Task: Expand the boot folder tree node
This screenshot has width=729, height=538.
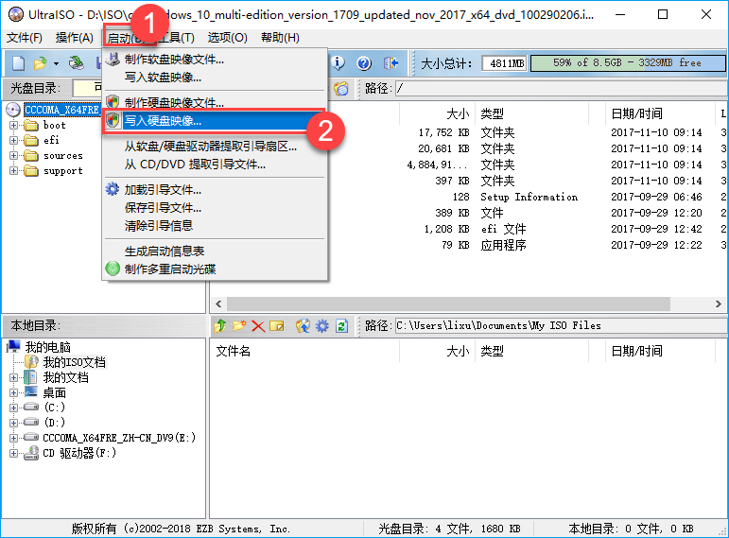Action: (x=13, y=125)
